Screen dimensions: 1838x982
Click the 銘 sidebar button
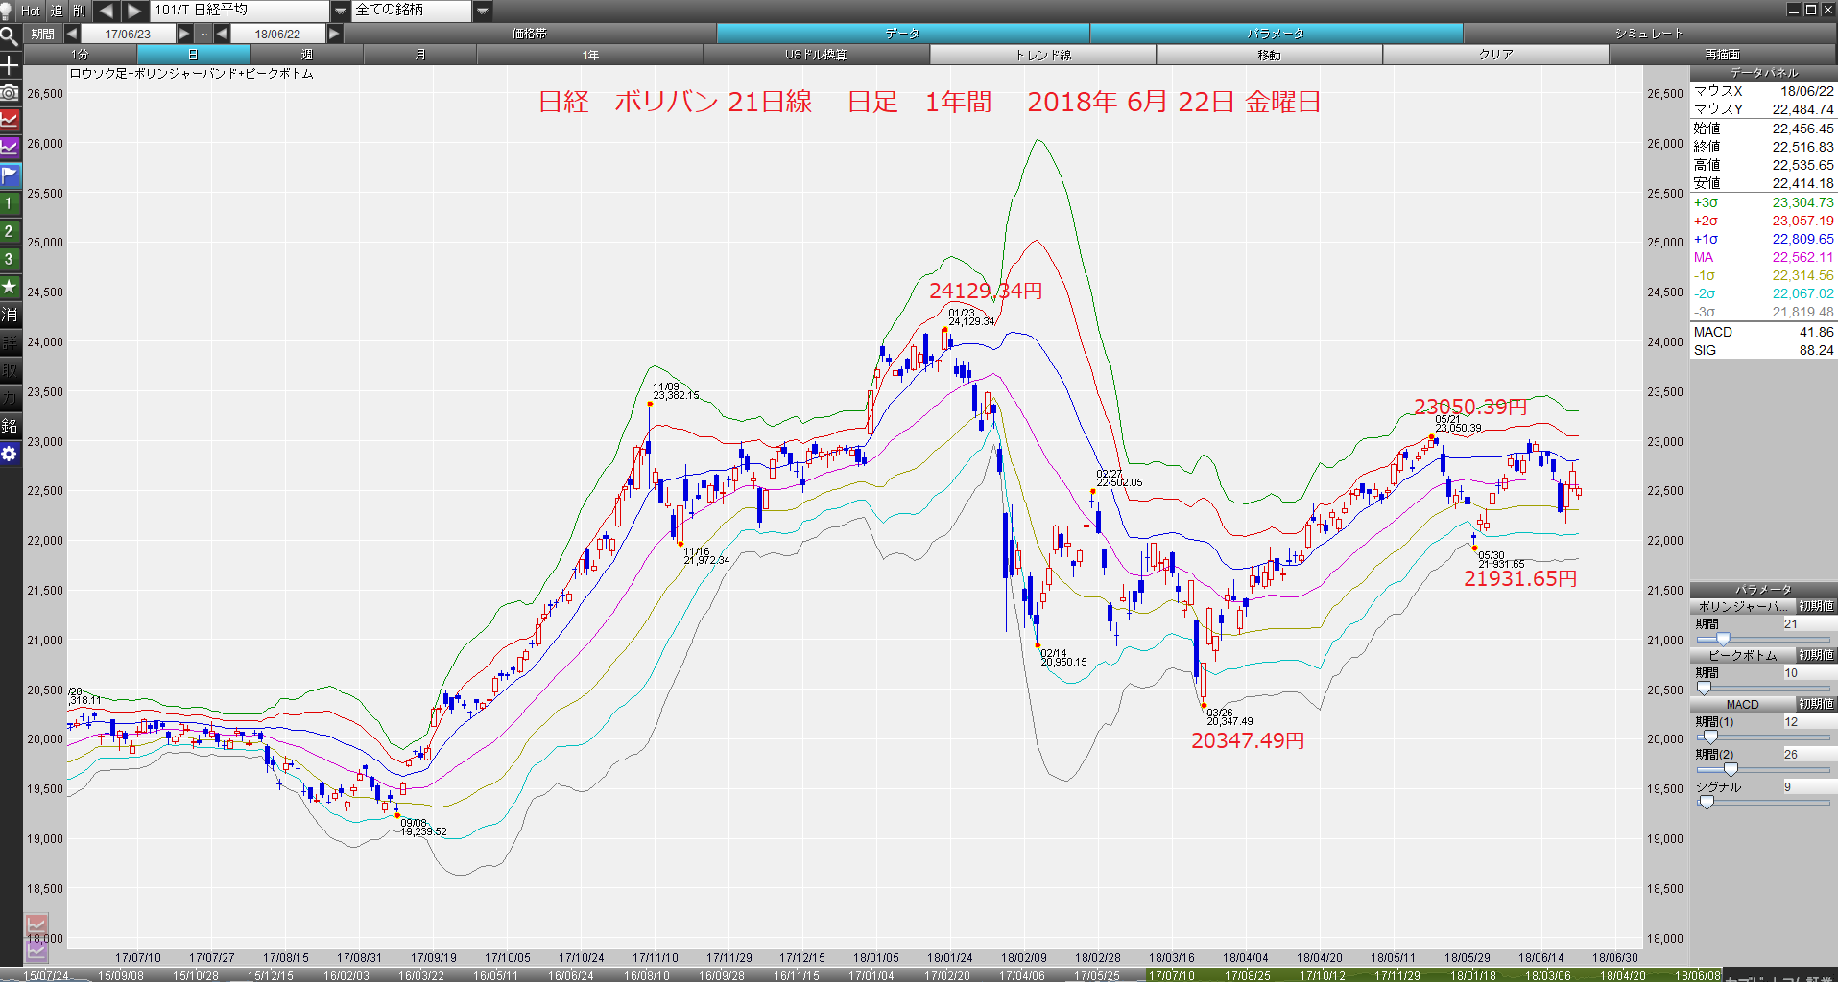[10, 426]
